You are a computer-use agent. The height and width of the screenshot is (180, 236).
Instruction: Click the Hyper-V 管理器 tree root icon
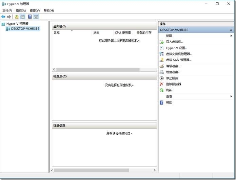(x=3, y=24)
